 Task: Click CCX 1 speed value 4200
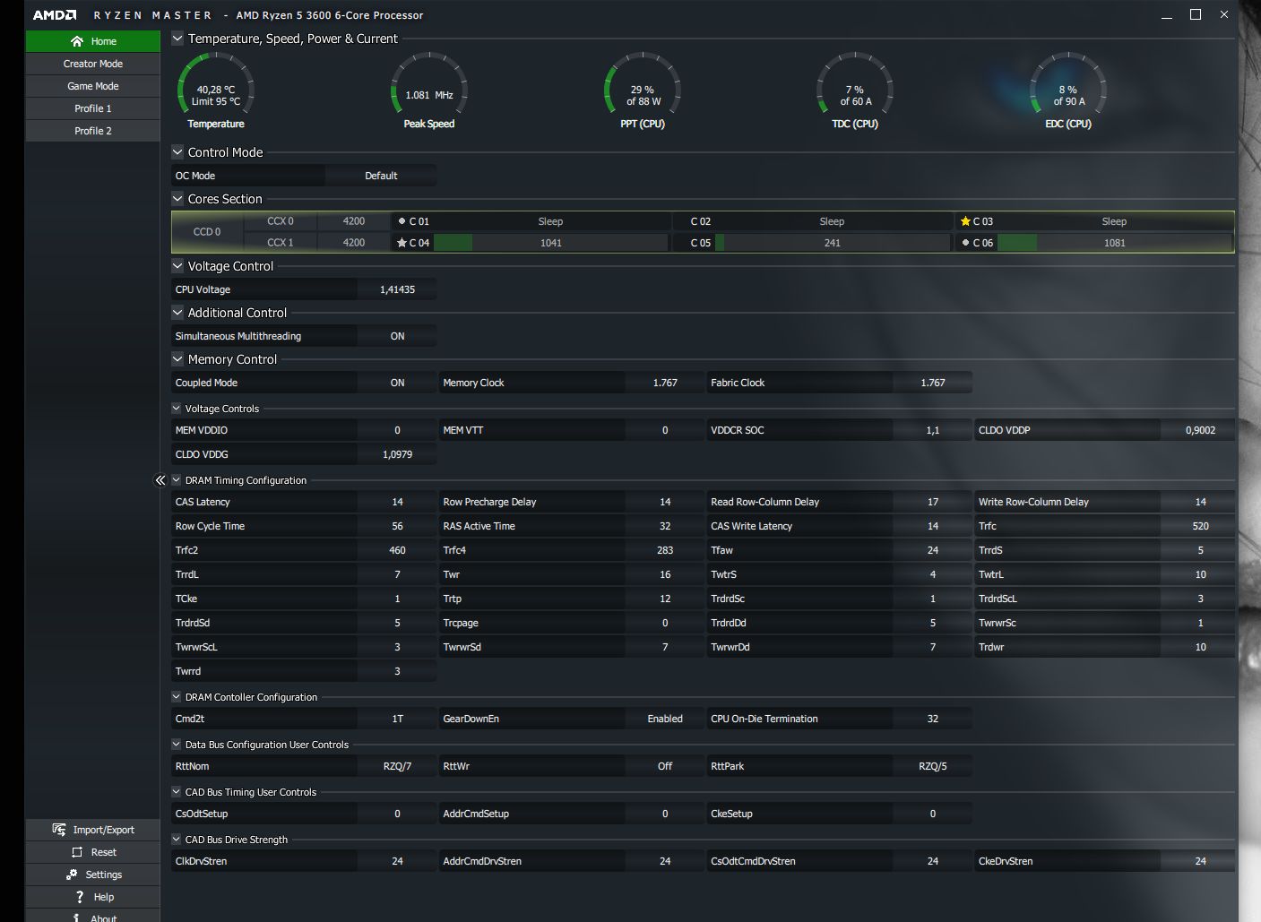click(x=354, y=243)
